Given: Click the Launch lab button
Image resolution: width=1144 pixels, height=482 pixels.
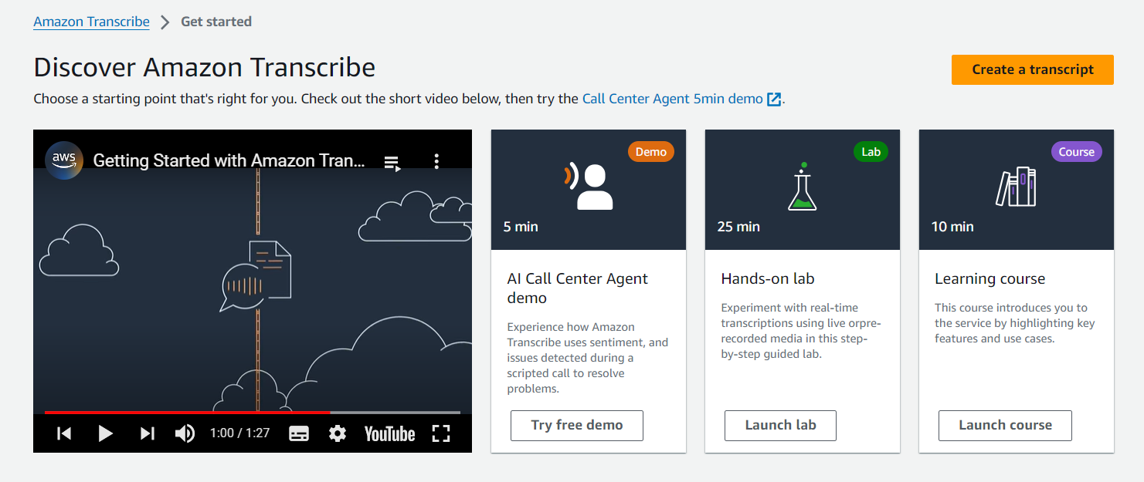Looking at the screenshot, I should click(x=780, y=425).
